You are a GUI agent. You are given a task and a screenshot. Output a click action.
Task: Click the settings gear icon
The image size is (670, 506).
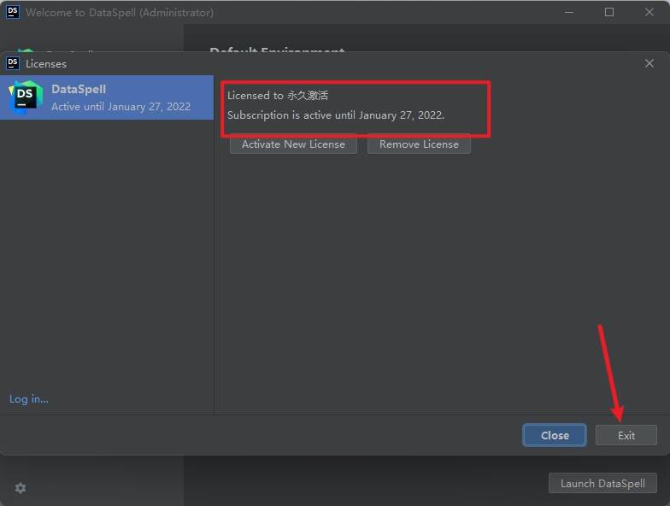21,487
